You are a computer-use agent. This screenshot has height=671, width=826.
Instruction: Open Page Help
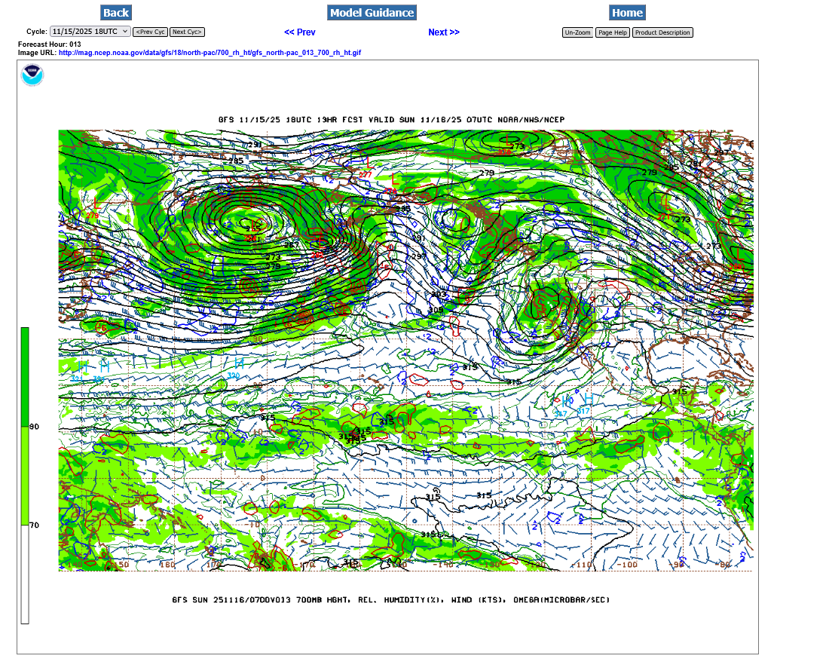[x=613, y=32]
